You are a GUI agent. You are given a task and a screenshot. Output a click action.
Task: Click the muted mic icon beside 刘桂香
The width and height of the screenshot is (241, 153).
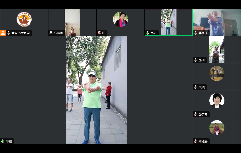point(196,141)
